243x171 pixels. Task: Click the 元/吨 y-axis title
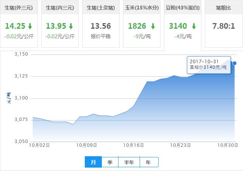click(x=9, y=98)
